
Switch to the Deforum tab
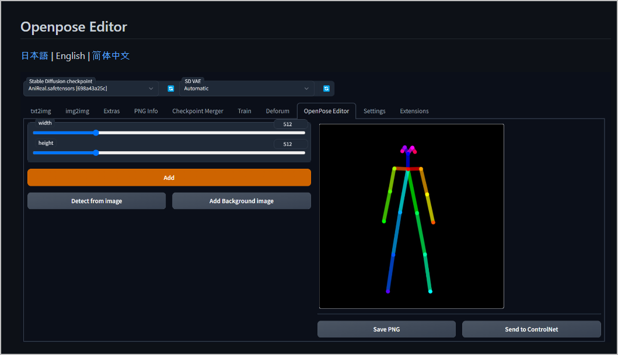(277, 110)
